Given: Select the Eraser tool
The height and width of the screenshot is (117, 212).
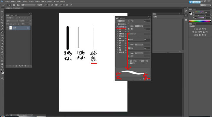Looking at the screenshot, I should [x=2, y=40].
